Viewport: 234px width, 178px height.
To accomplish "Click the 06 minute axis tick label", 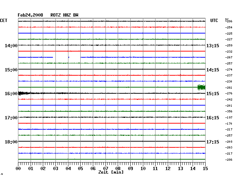I will pyautogui.click(x=93, y=169).
